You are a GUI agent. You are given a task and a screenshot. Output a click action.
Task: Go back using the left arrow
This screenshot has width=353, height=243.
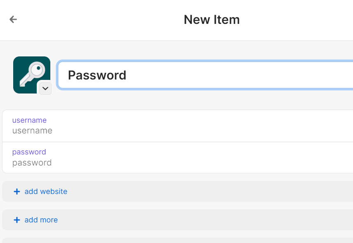click(13, 19)
